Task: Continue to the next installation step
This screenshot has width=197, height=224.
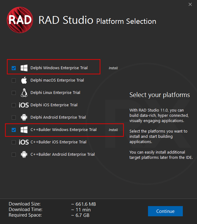Action: tap(165, 211)
